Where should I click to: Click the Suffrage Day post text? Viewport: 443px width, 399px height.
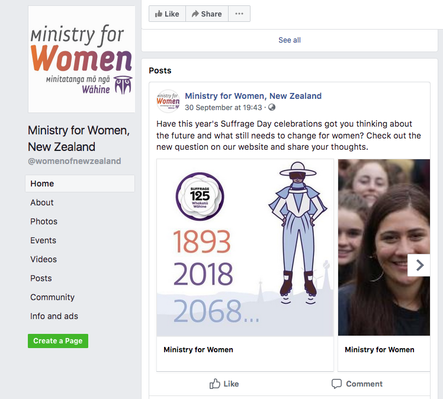pyautogui.click(x=288, y=135)
